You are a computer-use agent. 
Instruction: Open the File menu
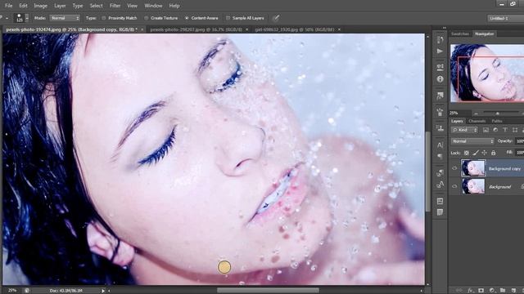tap(8, 6)
